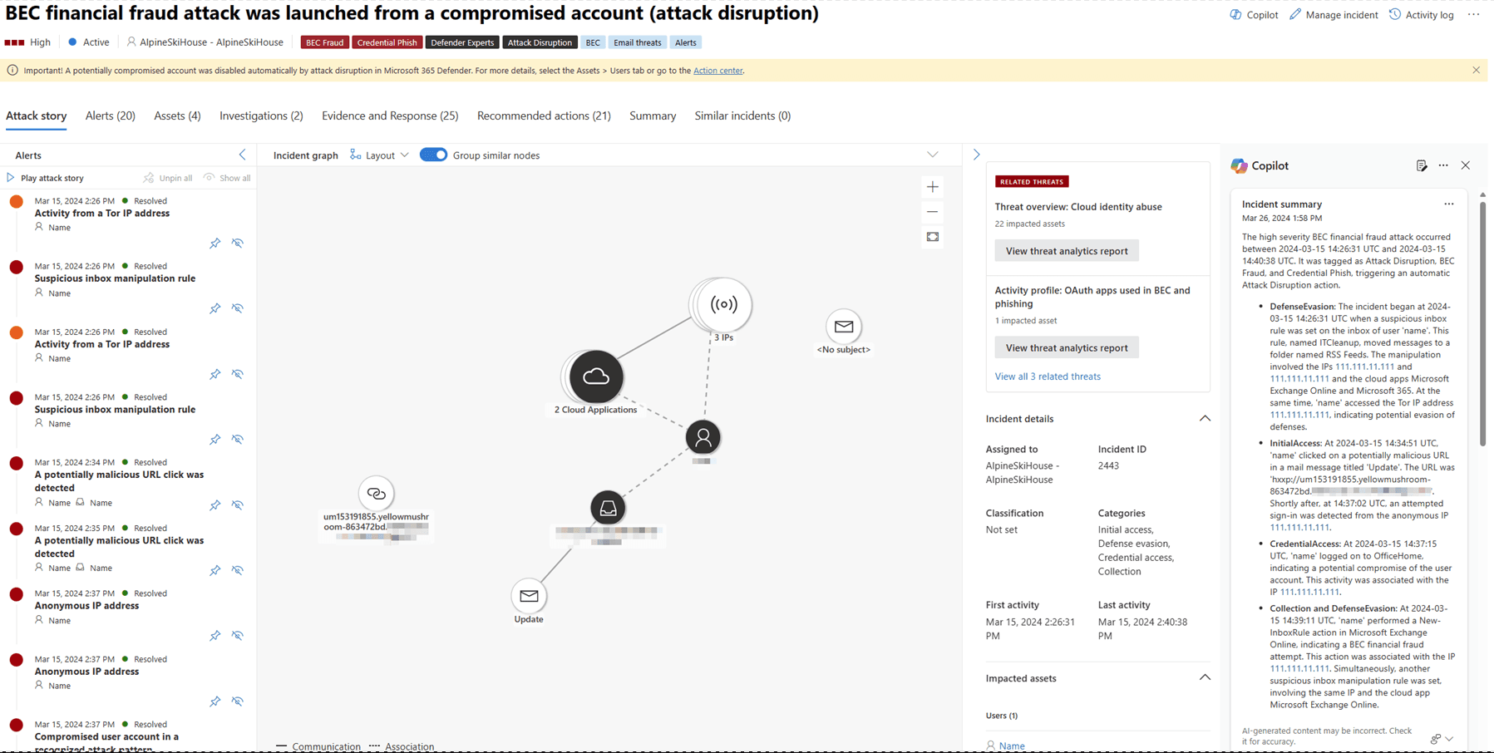Viewport: 1494px width, 753px height.
Task: Hide first Suspicious inbox manipulation rule alert
Action: pyautogui.click(x=238, y=308)
